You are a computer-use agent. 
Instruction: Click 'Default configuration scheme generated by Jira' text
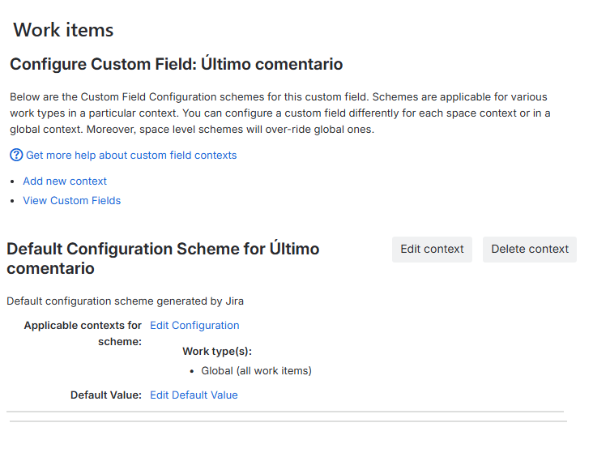[x=125, y=301]
